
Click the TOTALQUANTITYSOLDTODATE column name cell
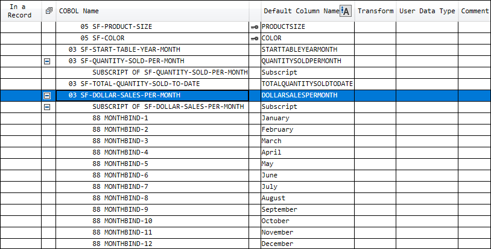click(307, 84)
